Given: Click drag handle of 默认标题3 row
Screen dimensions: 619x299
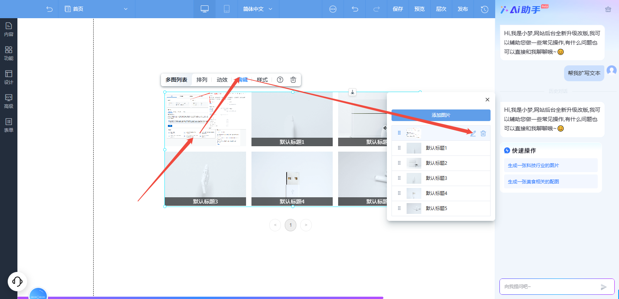Looking at the screenshot, I should coord(399,178).
